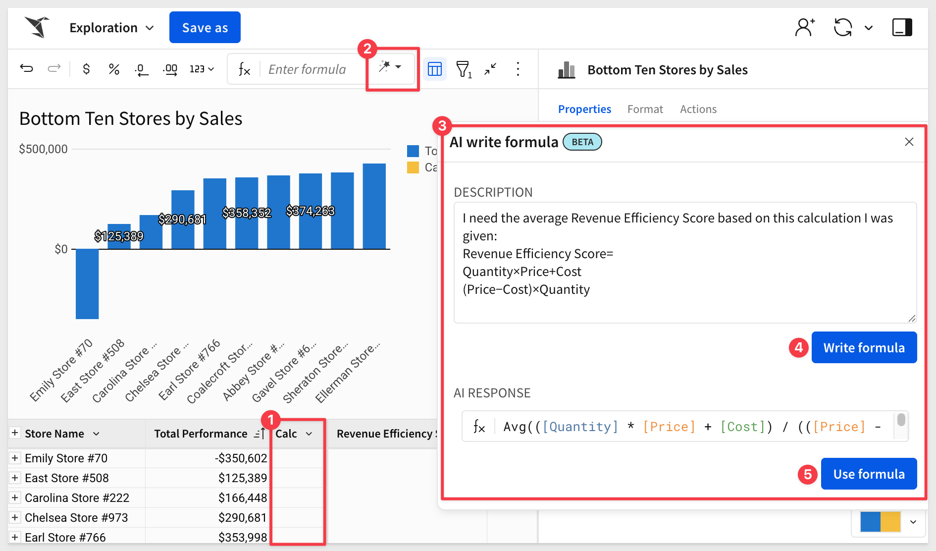
Task: Expand the Emily Store #70 row
Action: tap(15, 458)
